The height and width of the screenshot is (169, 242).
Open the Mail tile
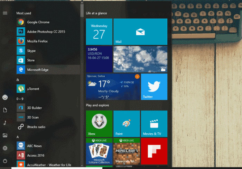[x=140, y=32]
